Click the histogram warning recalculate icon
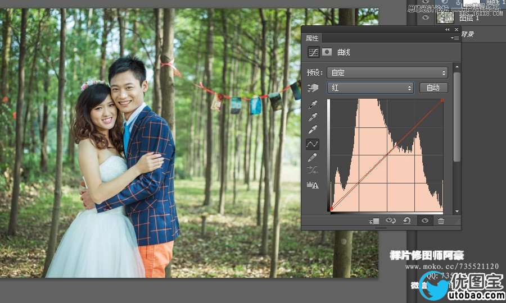Viewport: 506px width, 303px height. [313, 185]
